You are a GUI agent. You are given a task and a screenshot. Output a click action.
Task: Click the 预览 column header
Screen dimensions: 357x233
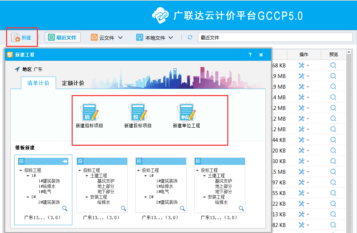coord(334,54)
